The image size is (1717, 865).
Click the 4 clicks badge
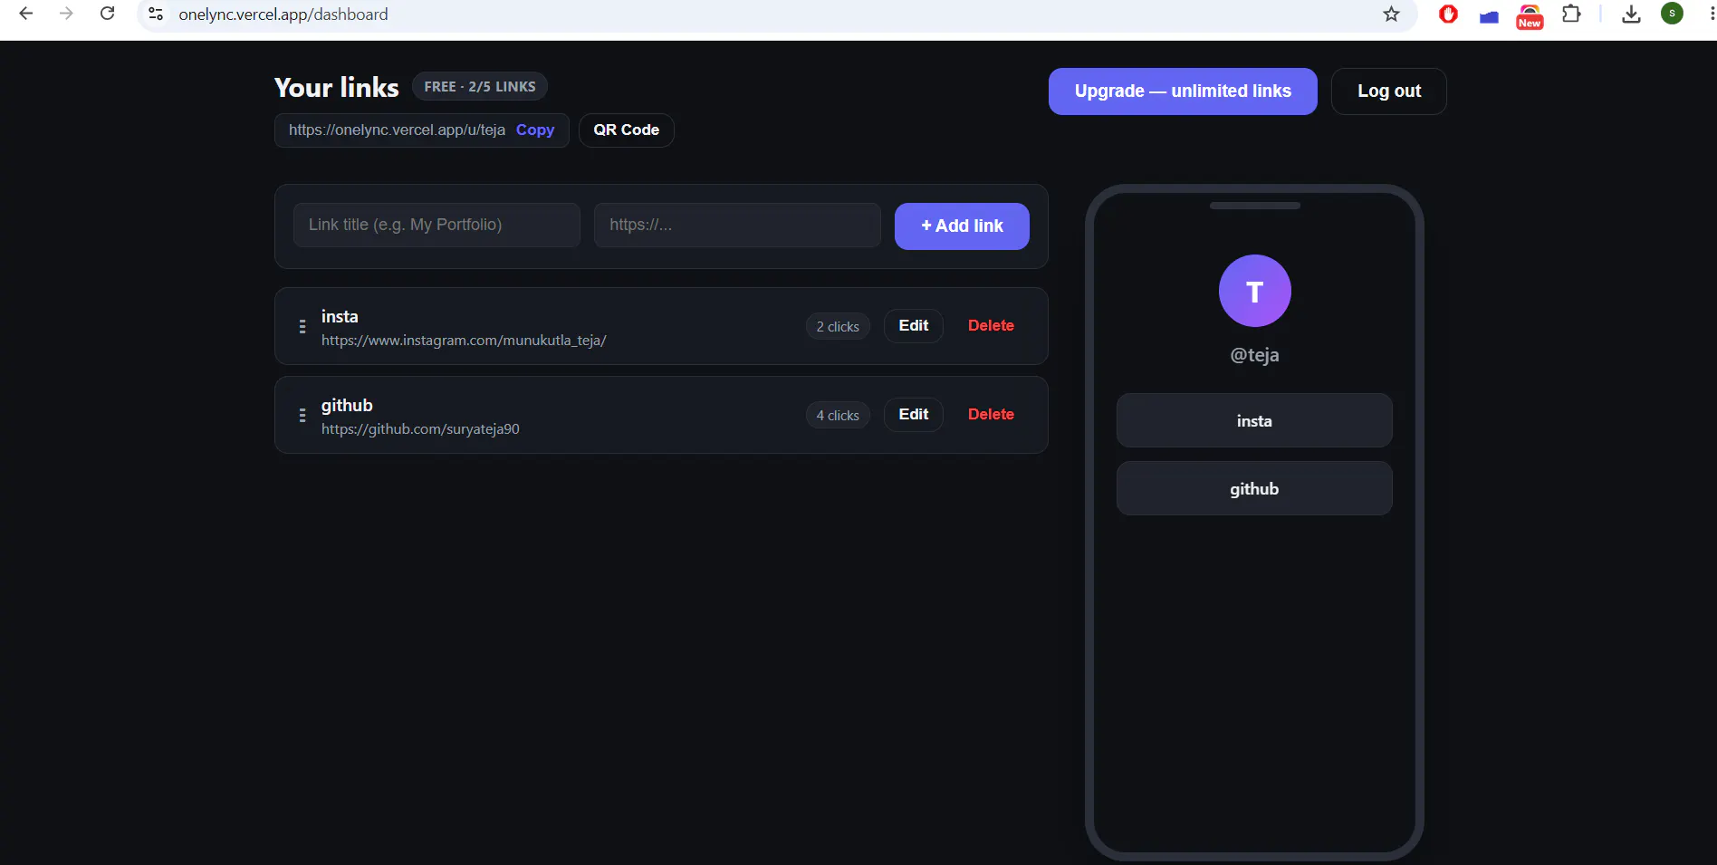tap(838, 416)
